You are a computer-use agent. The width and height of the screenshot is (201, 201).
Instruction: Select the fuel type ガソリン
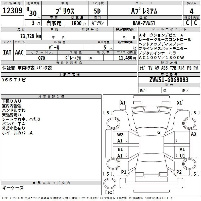tap(97, 23)
